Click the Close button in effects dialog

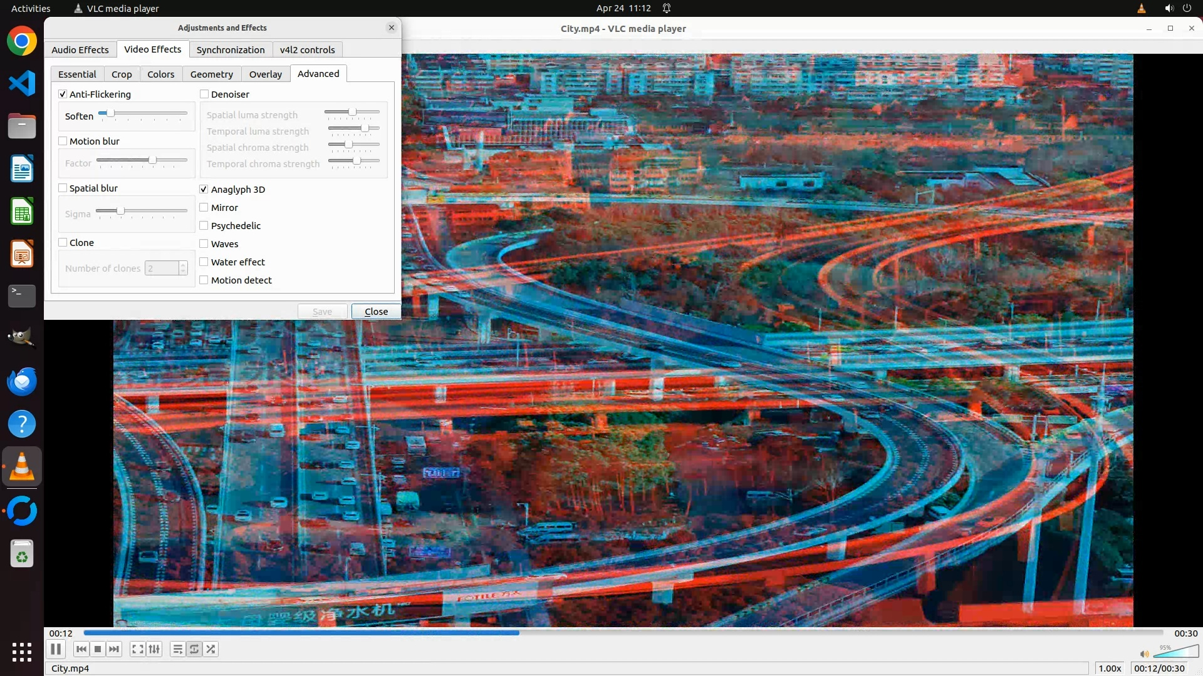pos(376,311)
